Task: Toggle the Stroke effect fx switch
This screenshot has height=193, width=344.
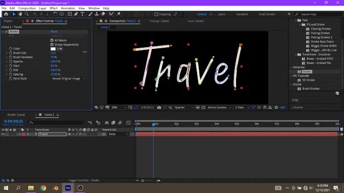Action: (6, 32)
